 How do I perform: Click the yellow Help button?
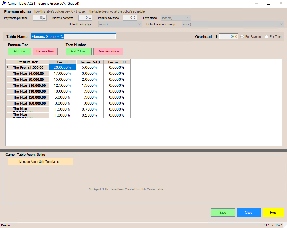click(x=273, y=213)
